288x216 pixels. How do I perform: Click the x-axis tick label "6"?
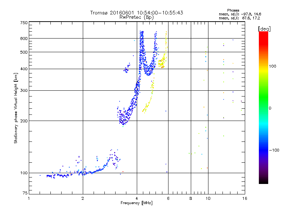[168, 198]
